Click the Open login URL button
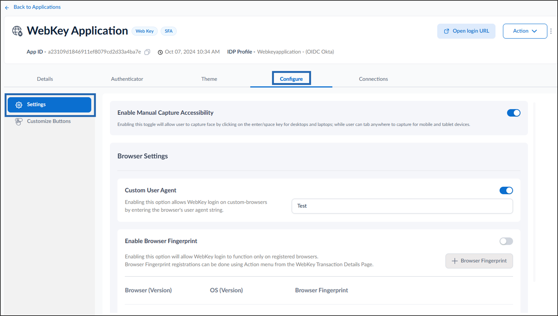 click(x=466, y=31)
